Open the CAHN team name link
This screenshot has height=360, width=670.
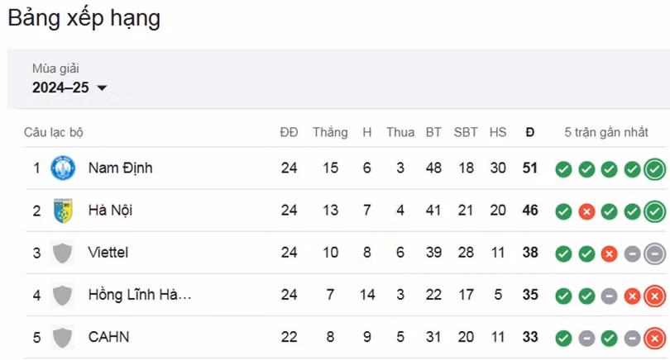(108, 337)
